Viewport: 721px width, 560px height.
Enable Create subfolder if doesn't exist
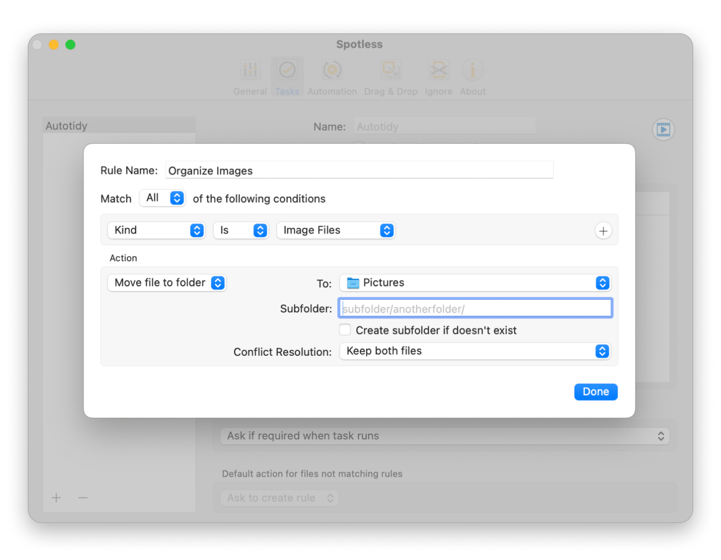click(x=345, y=330)
